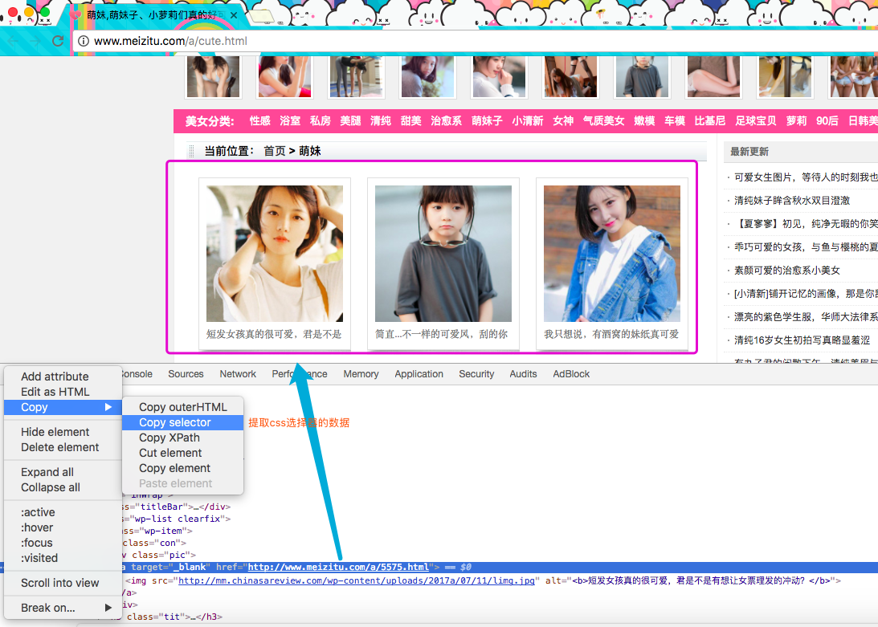Open sidebar link 清纯妹子眸含秋水双目澄澈

pyautogui.click(x=792, y=201)
